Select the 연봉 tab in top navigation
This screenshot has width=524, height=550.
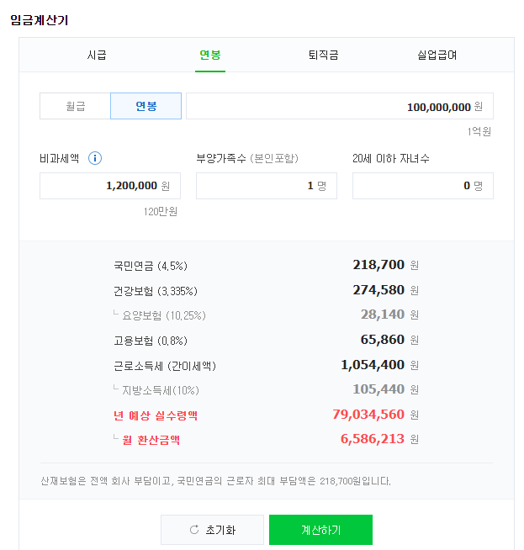pyautogui.click(x=210, y=56)
